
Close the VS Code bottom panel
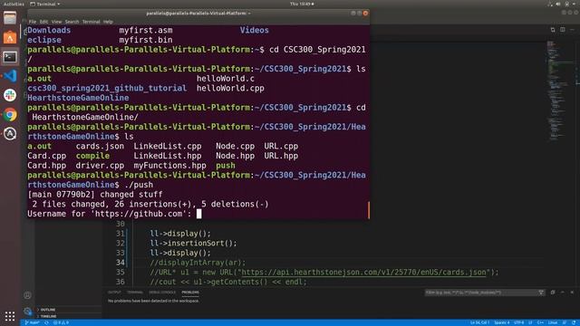tap(572, 292)
